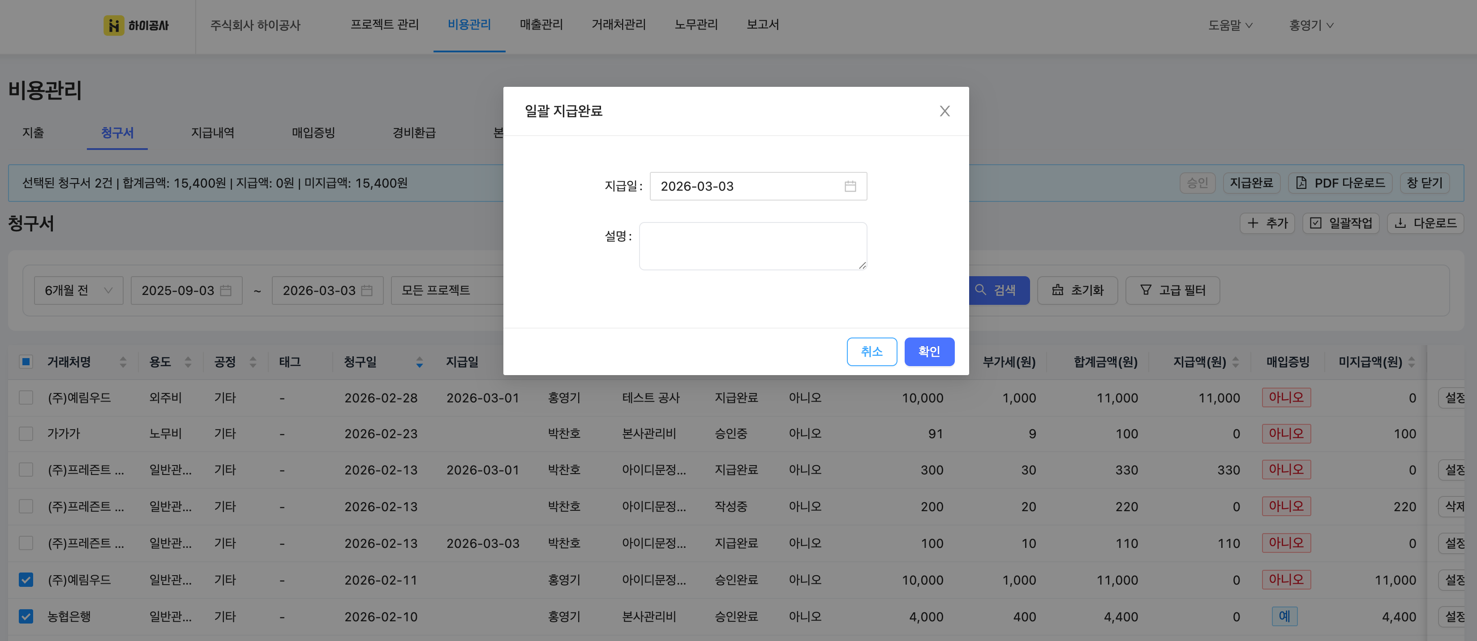
Task: Click the 다운로드 download icon button
Action: pos(1425,223)
